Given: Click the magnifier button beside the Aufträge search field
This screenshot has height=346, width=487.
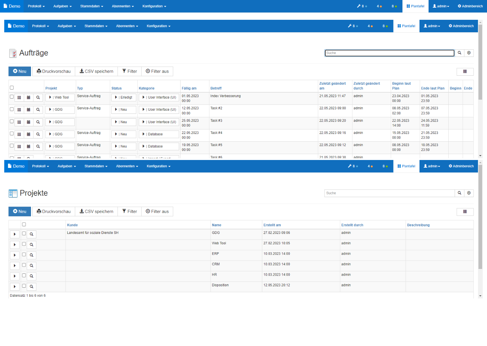Looking at the screenshot, I should pyautogui.click(x=460, y=53).
